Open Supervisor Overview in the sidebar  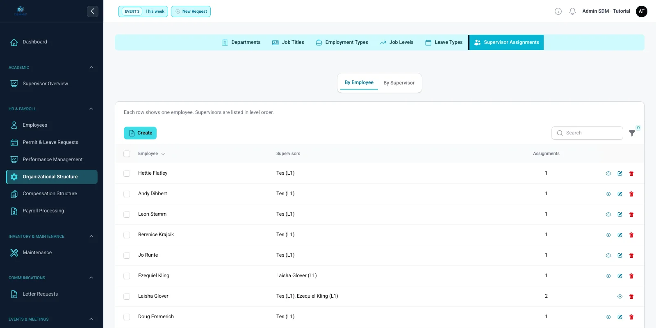point(52,84)
